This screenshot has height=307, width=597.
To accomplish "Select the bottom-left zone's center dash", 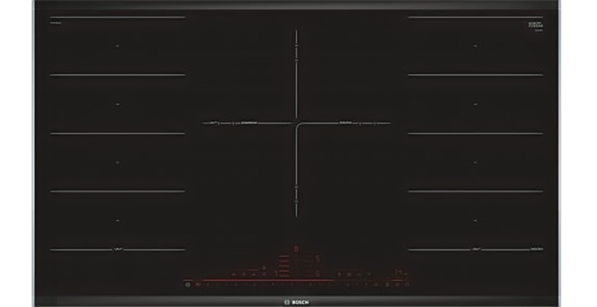I will coord(118,221).
